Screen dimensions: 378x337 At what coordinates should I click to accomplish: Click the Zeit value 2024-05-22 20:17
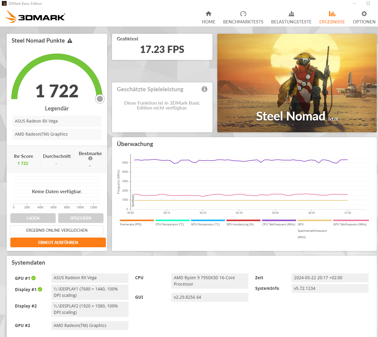(330, 278)
